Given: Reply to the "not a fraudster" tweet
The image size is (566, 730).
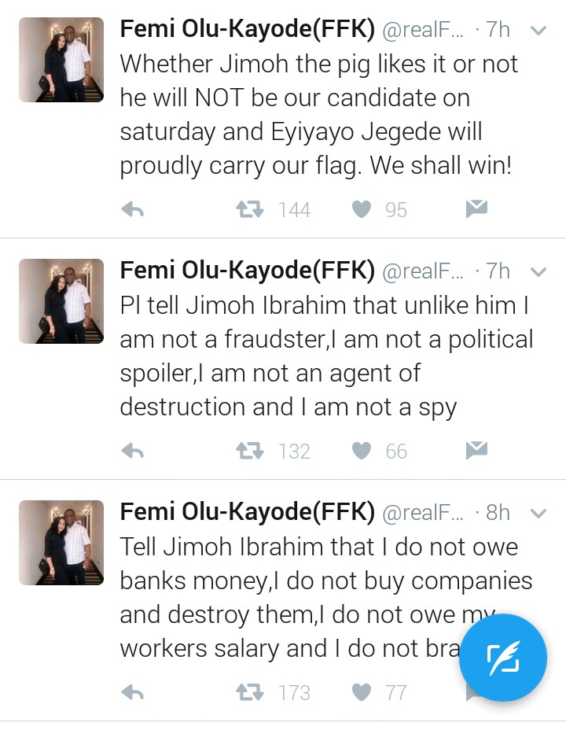Looking at the screenshot, I should coord(133,451).
